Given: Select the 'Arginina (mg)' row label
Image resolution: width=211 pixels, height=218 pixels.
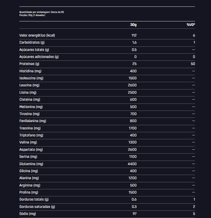Looking at the screenshot, I should [x=30, y=185].
